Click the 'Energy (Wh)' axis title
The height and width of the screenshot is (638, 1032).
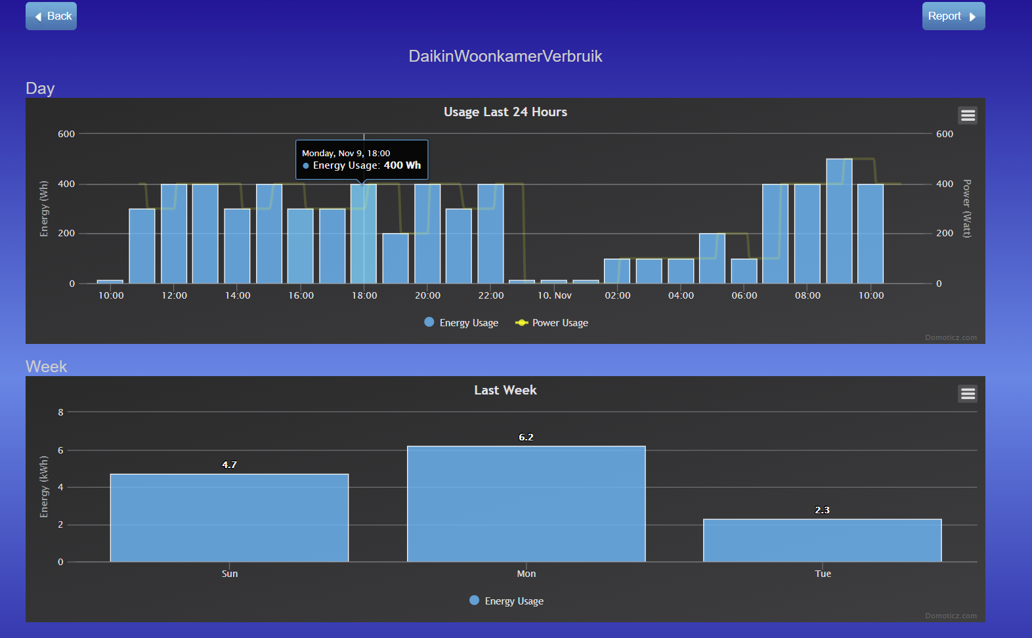tap(44, 209)
